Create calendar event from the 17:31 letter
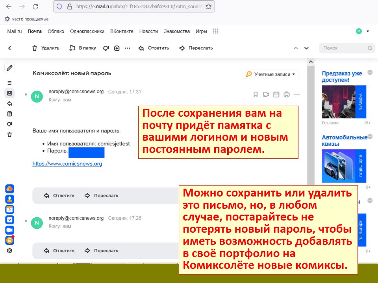This screenshot has height=283, width=378. pyautogui.click(x=276, y=94)
